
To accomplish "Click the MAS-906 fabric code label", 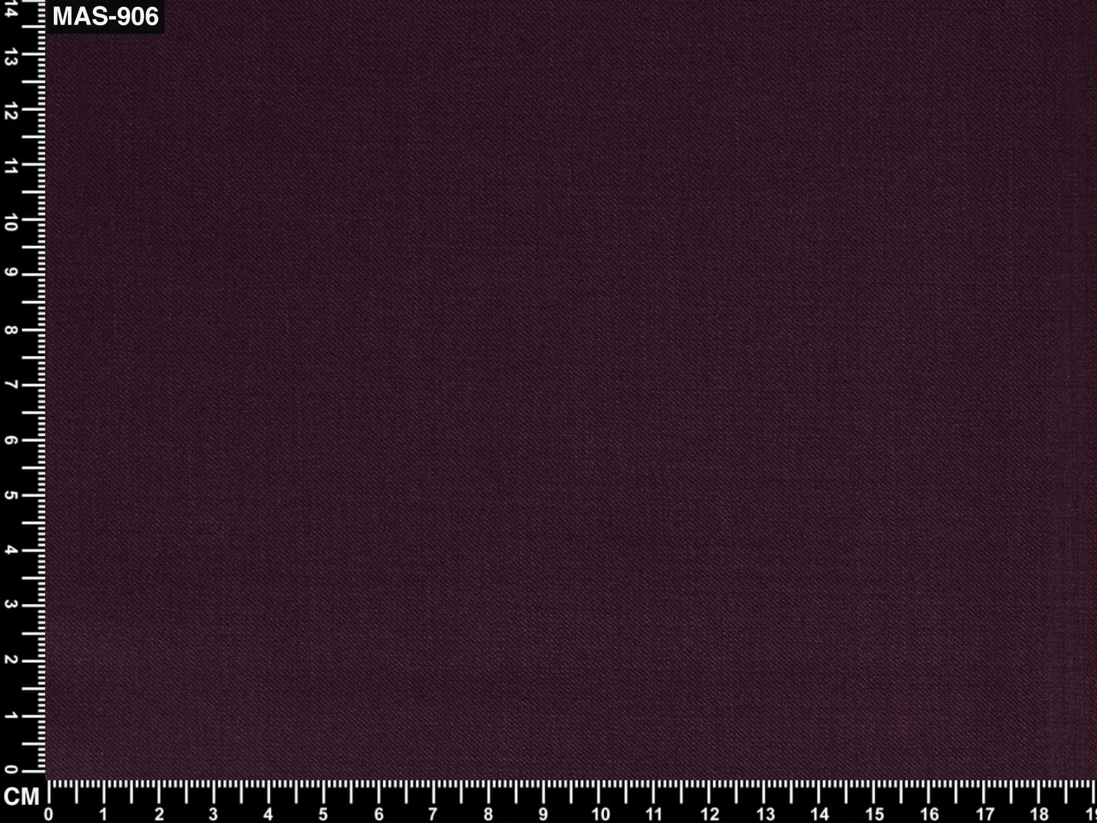I will click(x=105, y=17).
